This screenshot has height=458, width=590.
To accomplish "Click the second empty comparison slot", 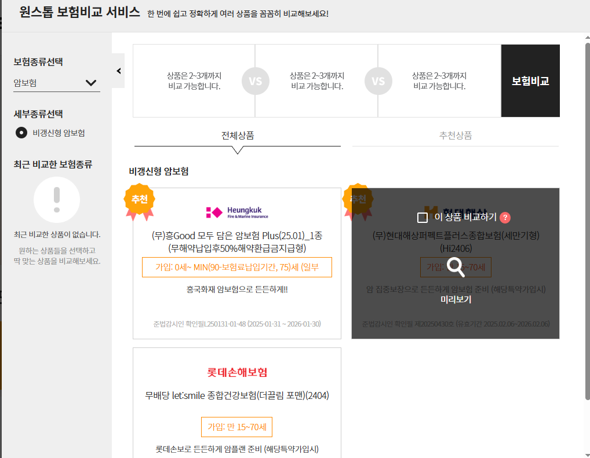I will pos(317,81).
